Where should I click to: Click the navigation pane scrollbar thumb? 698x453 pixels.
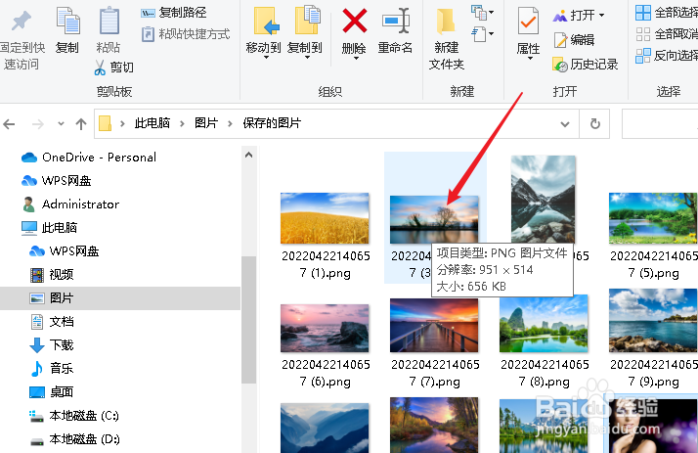coord(249,320)
